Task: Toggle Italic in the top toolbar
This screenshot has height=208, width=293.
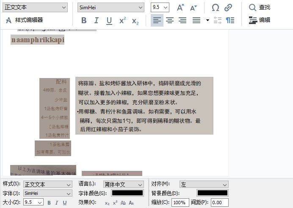Action: click(x=97, y=20)
